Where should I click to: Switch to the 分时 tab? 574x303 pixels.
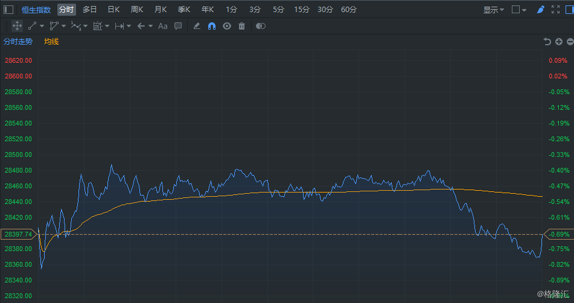[x=66, y=10]
